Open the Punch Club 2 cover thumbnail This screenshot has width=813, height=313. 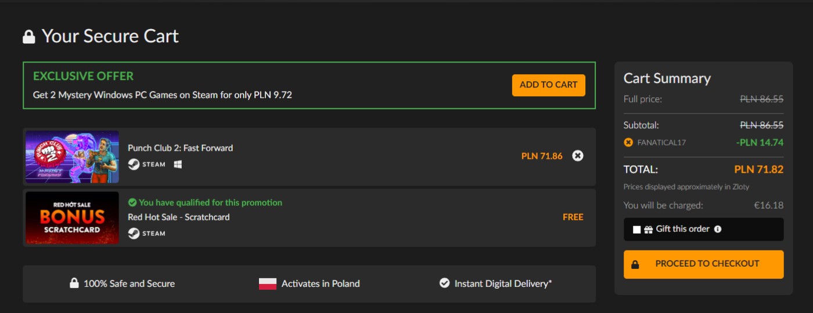click(72, 156)
